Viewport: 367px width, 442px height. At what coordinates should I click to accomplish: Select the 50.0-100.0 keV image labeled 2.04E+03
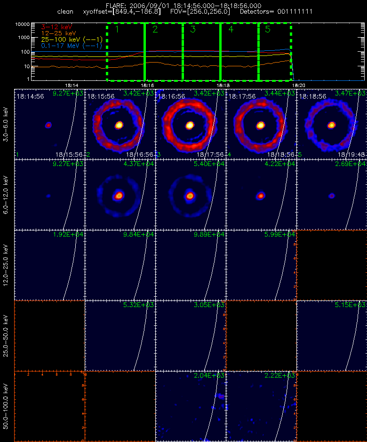point(191,406)
